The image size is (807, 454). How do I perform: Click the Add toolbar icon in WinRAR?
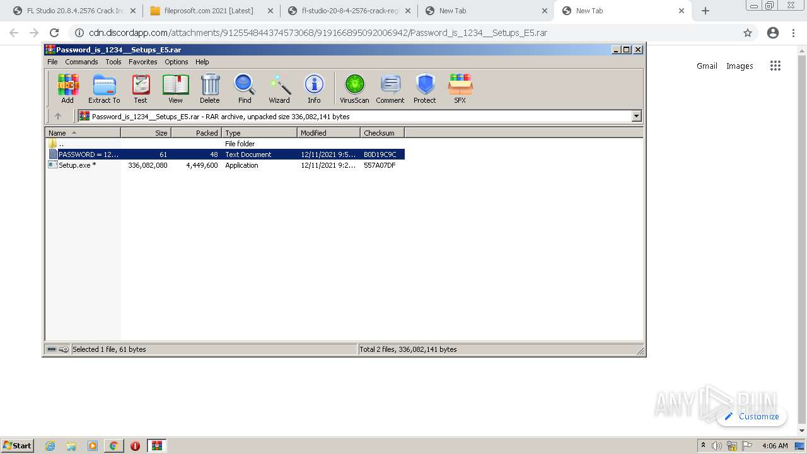pos(67,88)
